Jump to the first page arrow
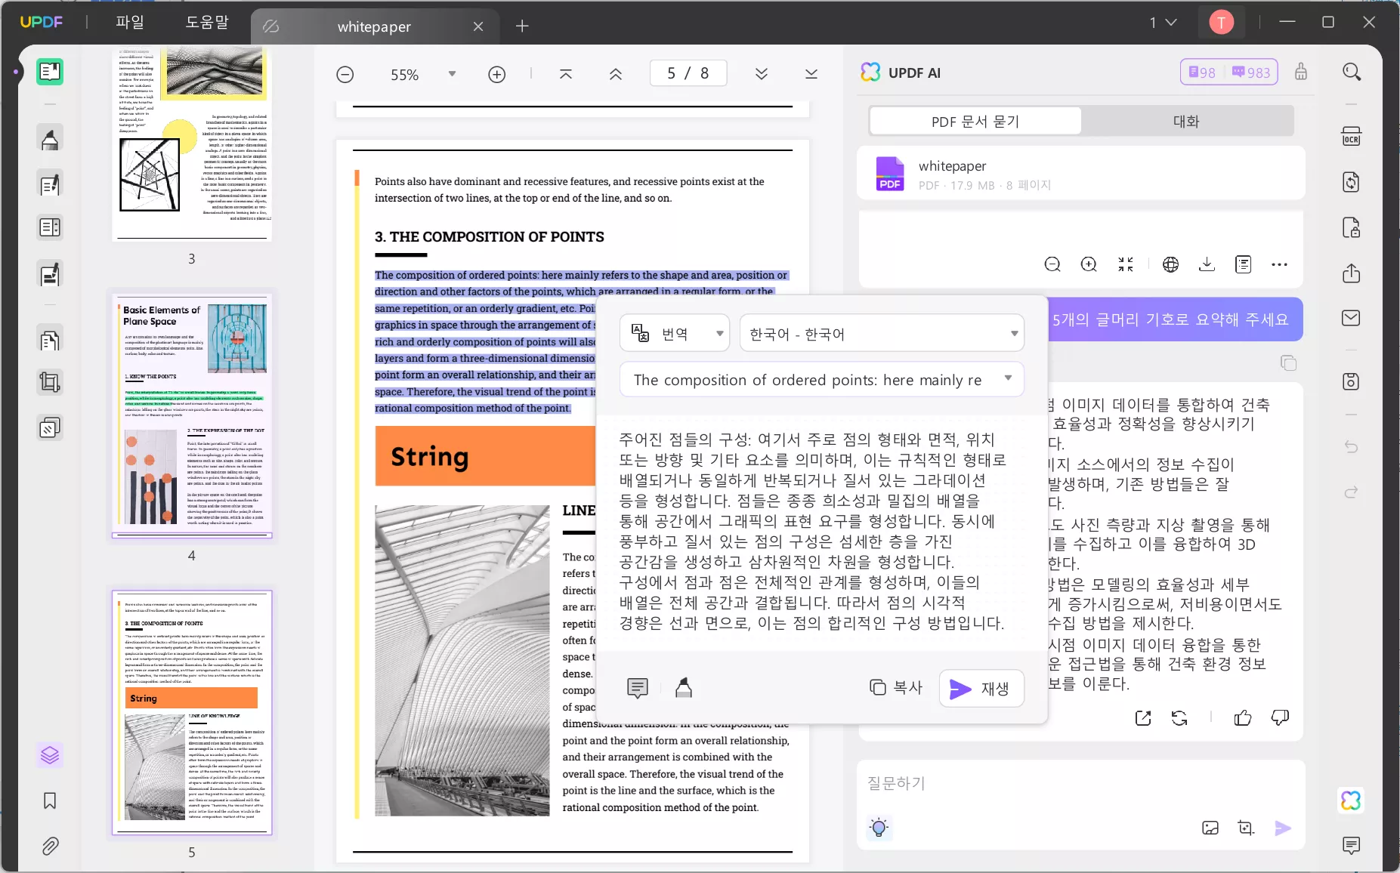This screenshot has width=1400, height=873. (x=566, y=74)
